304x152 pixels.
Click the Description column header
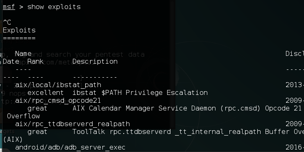pos(95,62)
